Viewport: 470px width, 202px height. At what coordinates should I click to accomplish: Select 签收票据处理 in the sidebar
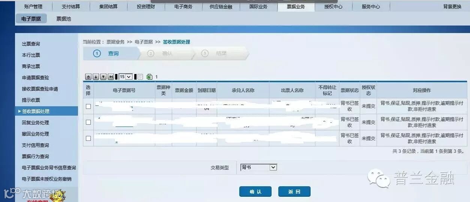(x=47, y=111)
